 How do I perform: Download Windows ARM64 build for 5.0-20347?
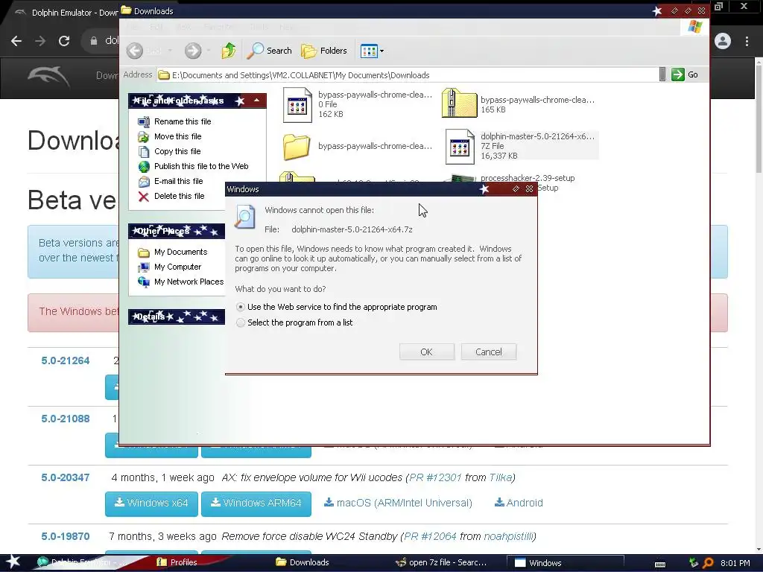(x=256, y=503)
